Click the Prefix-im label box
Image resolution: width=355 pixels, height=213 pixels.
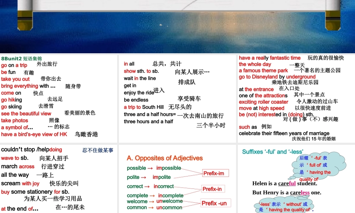click(215, 173)
